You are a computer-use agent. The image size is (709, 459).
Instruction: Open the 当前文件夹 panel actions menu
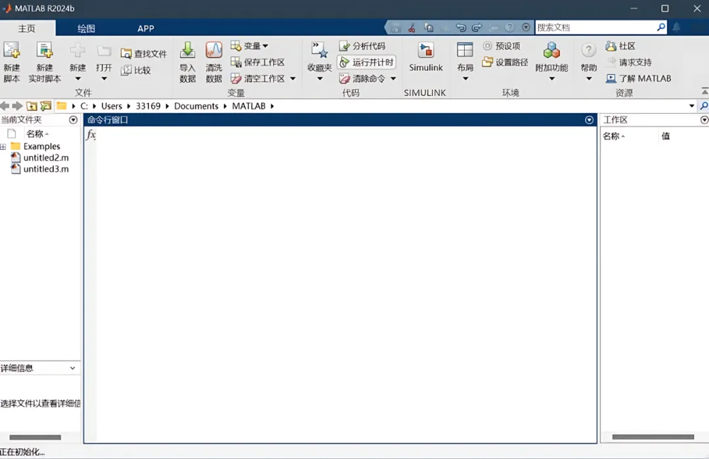click(x=73, y=120)
